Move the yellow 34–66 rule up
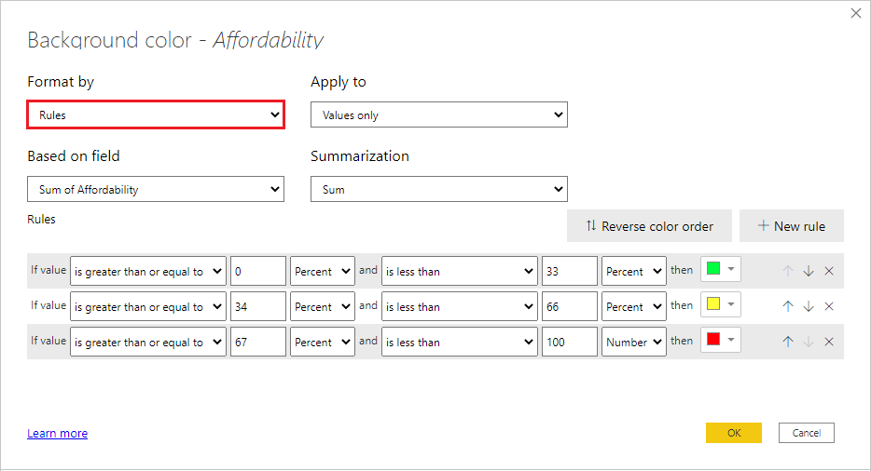Image resolution: width=871 pixels, height=471 pixels. pyautogui.click(x=788, y=306)
